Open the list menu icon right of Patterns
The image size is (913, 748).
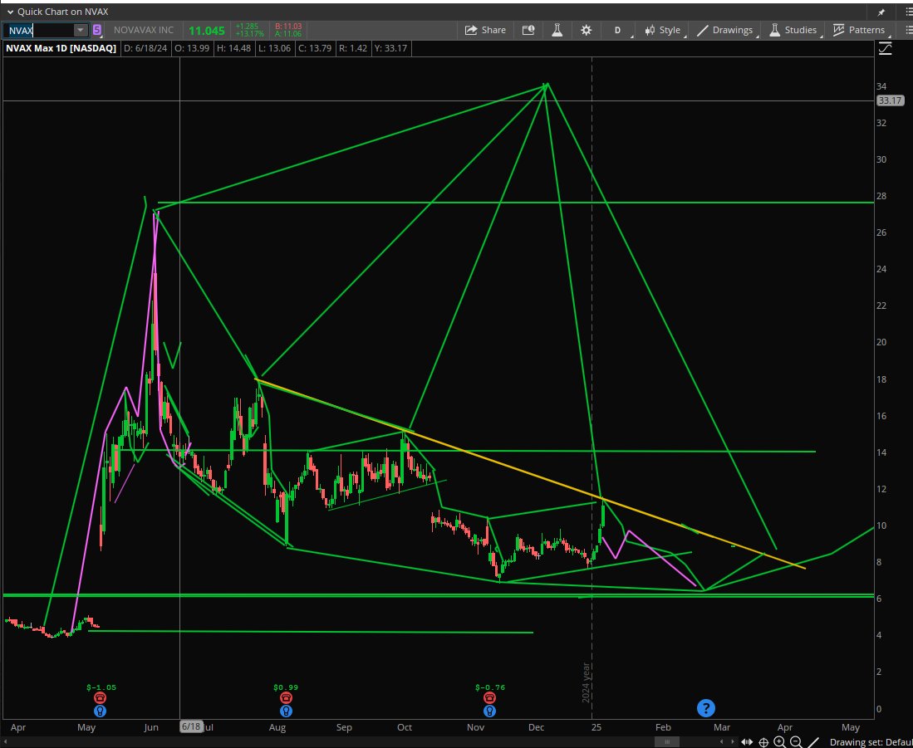tap(908, 30)
